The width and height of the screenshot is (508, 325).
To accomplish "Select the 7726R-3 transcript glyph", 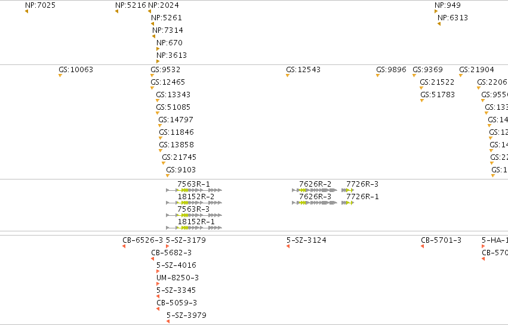I will [x=347, y=190].
